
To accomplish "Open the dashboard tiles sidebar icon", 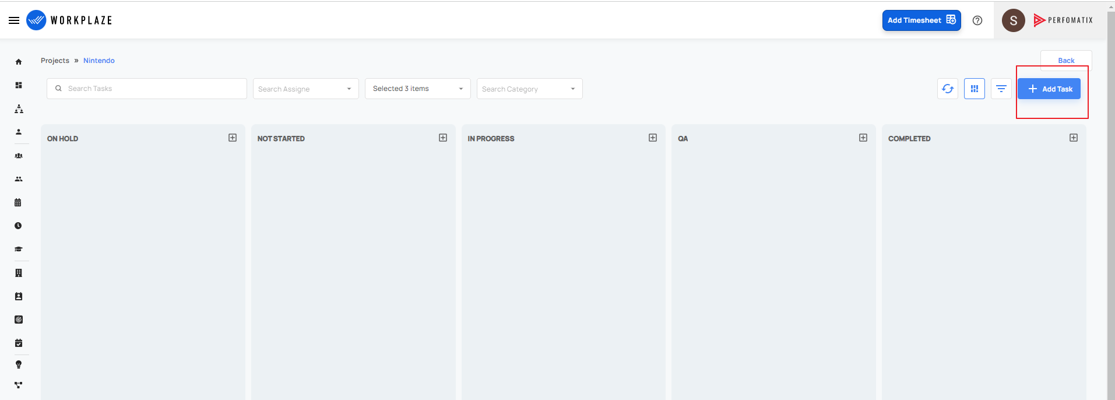I will 19,85.
